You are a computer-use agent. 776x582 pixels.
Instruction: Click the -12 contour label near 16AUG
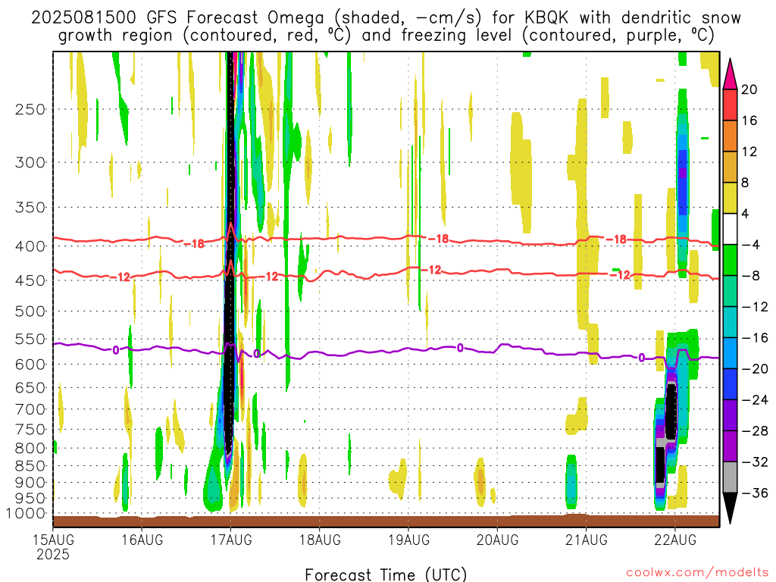pyautogui.click(x=119, y=277)
